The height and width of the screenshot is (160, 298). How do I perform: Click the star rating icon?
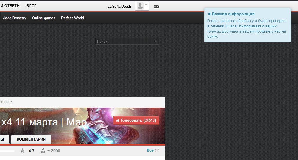[23, 150]
